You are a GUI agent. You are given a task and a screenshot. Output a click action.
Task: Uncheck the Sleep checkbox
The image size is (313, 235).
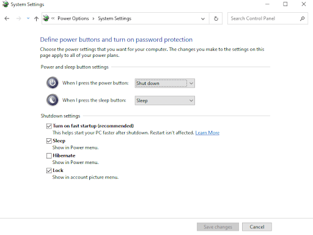point(49,141)
